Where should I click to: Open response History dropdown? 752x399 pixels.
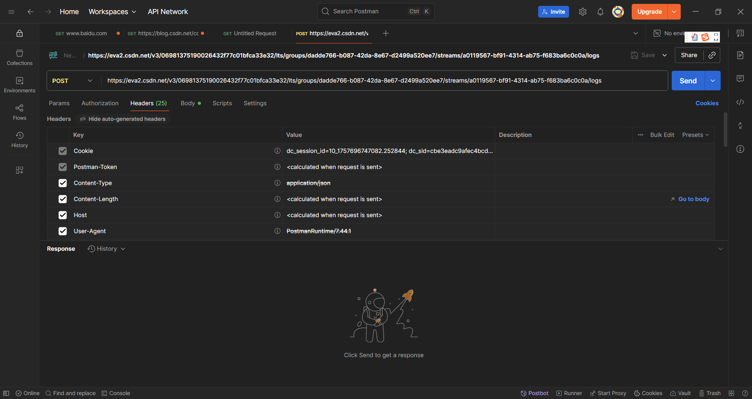[x=107, y=249]
